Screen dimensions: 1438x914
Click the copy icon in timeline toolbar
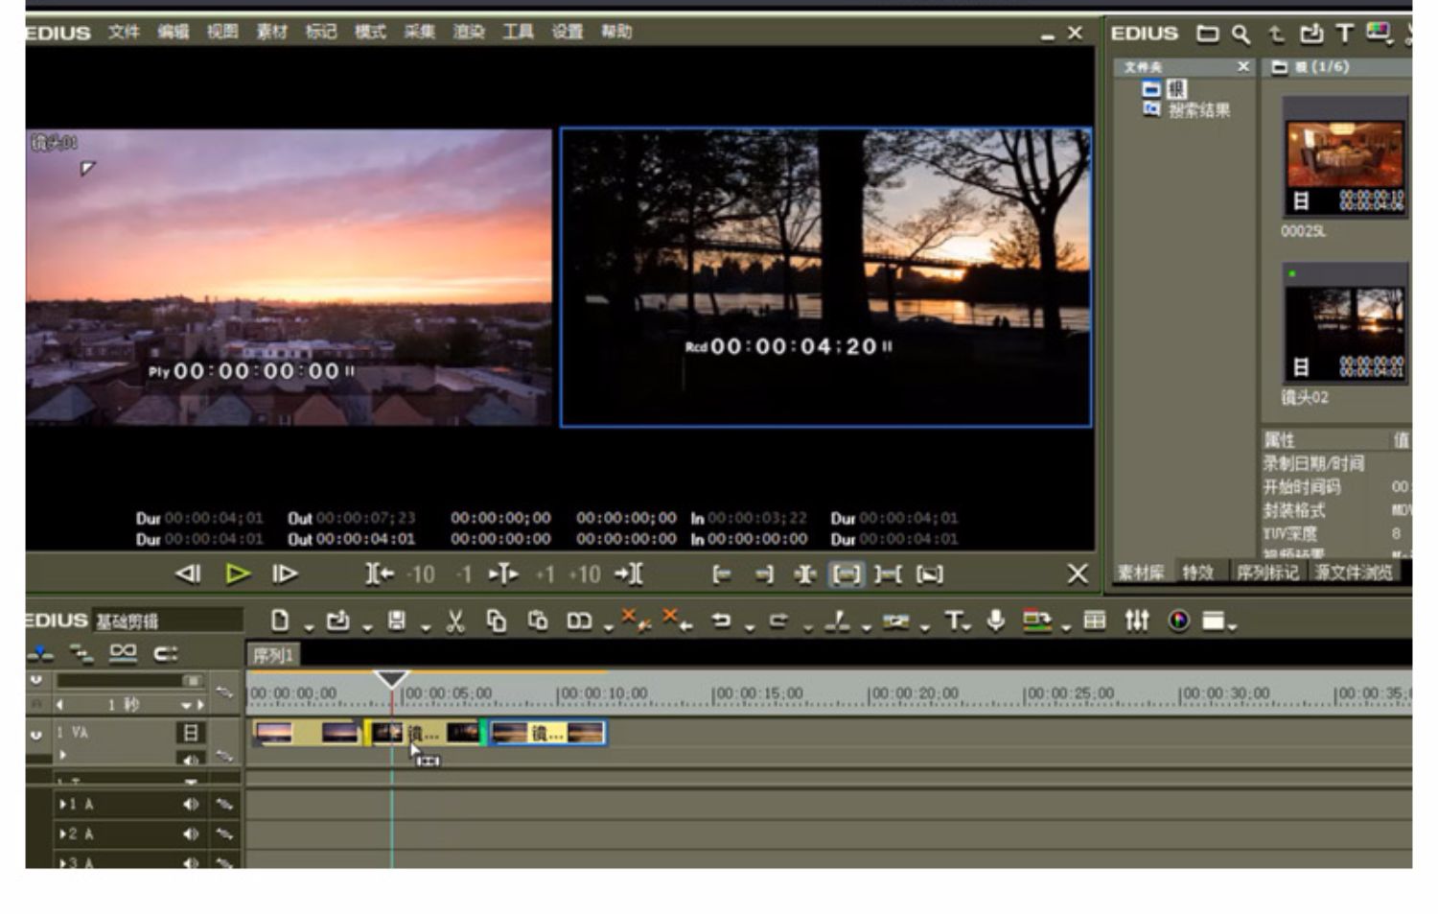pyautogui.click(x=496, y=621)
